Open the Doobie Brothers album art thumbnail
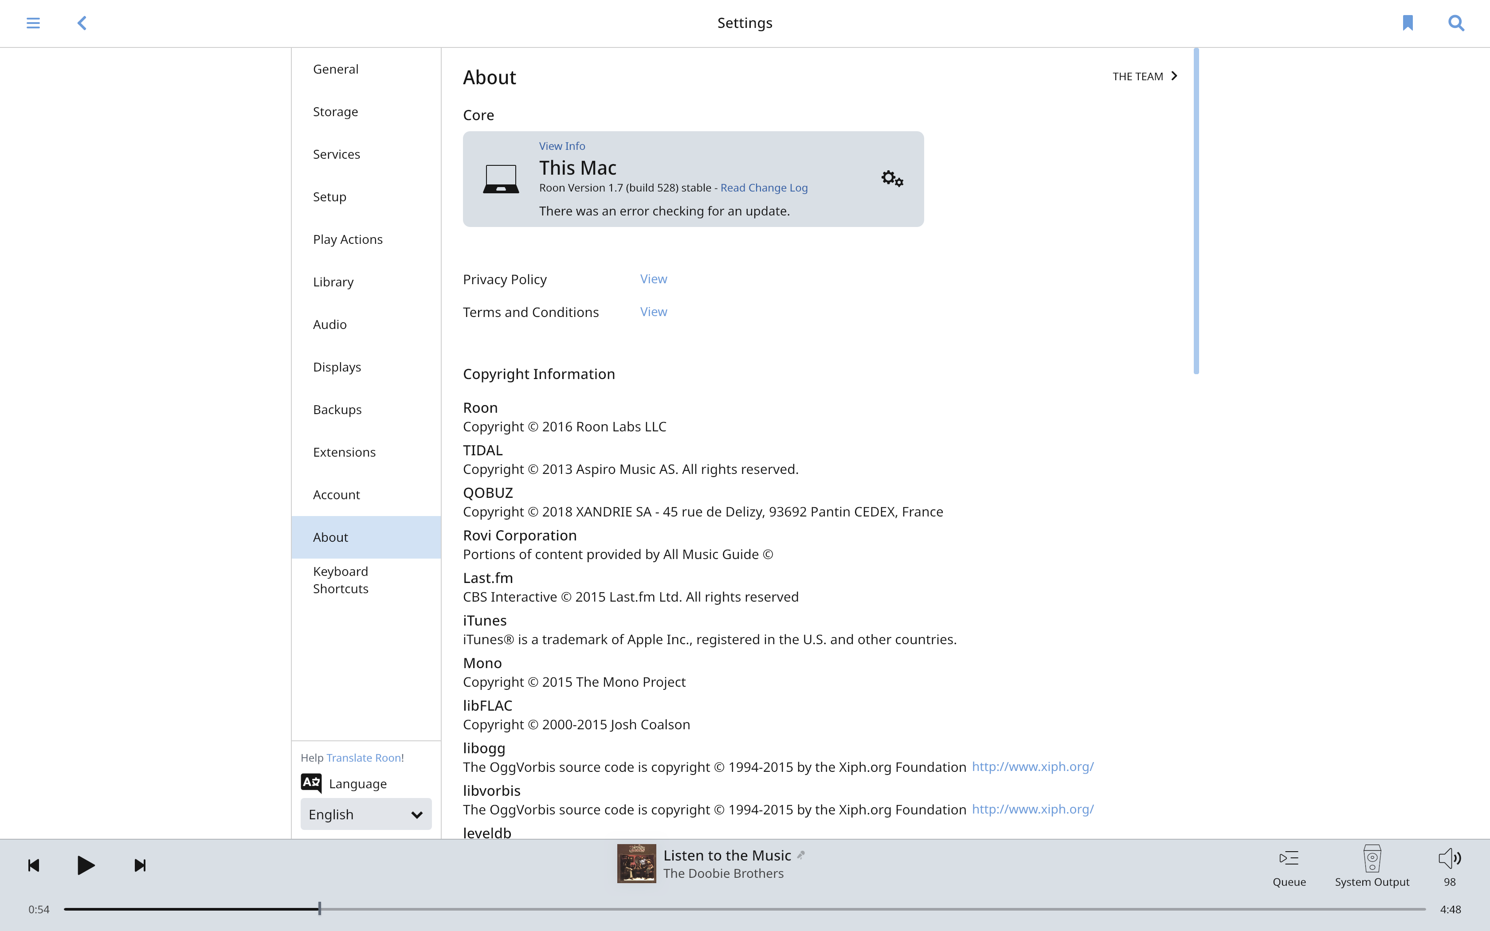The width and height of the screenshot is (1490, 931). tap(637, 863)
